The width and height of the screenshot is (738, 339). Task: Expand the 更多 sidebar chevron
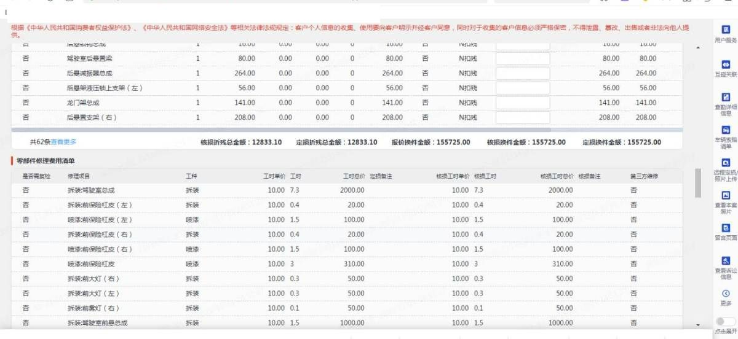pos(726,294)
